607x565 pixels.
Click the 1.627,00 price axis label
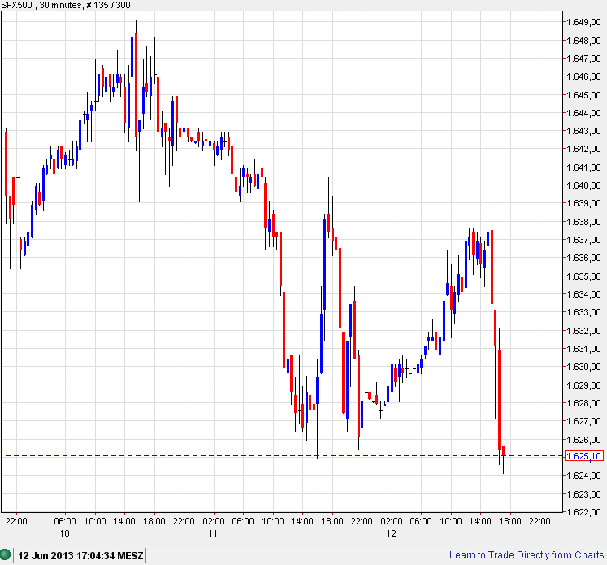click(583, 421)
